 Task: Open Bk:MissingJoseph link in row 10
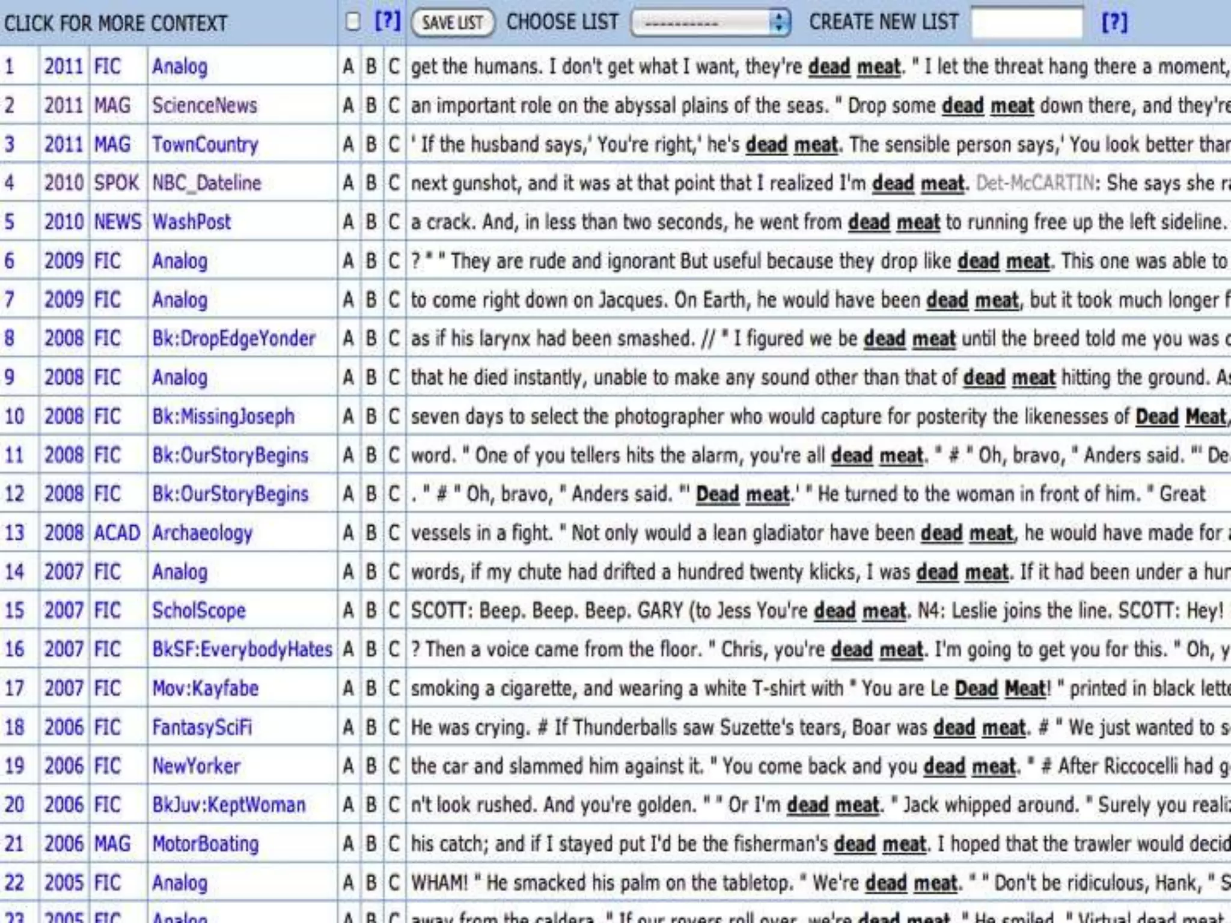(224, 416)
